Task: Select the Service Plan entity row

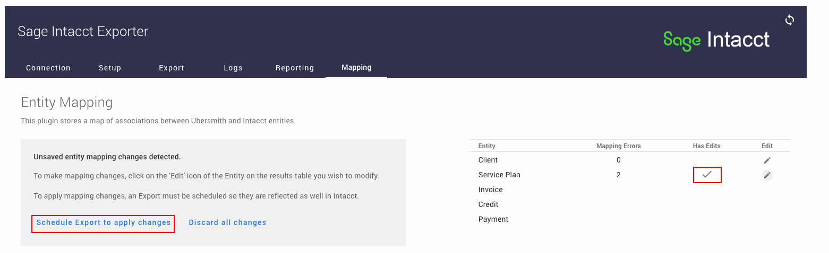Action: (x=630, y=175)
